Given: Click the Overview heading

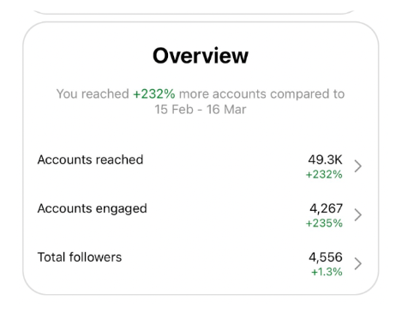Looking at the screenshot, I should pyautogui.click(x=201, y=56).
